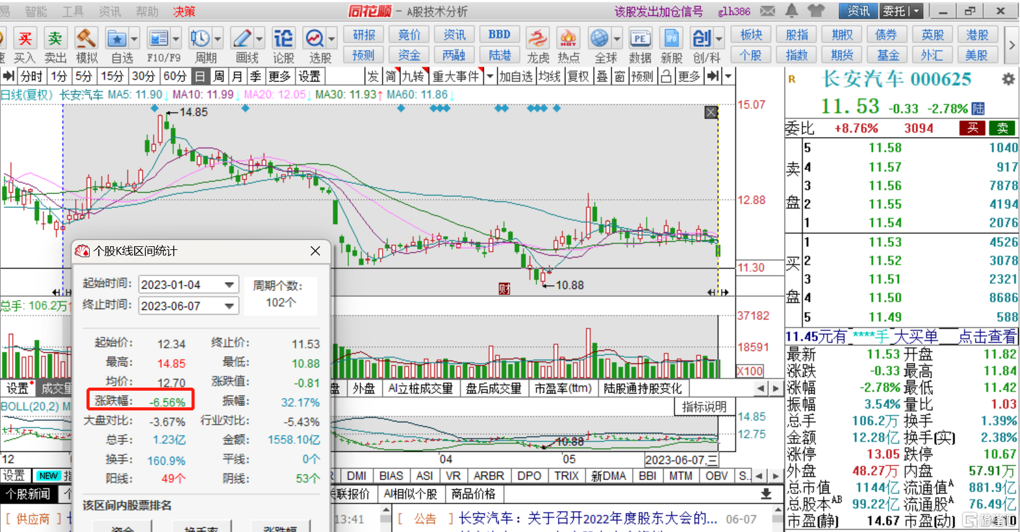The image size is (1020, 532).
Task: Open the 数据 PE data icon
Action: click(x=640, y=39)
